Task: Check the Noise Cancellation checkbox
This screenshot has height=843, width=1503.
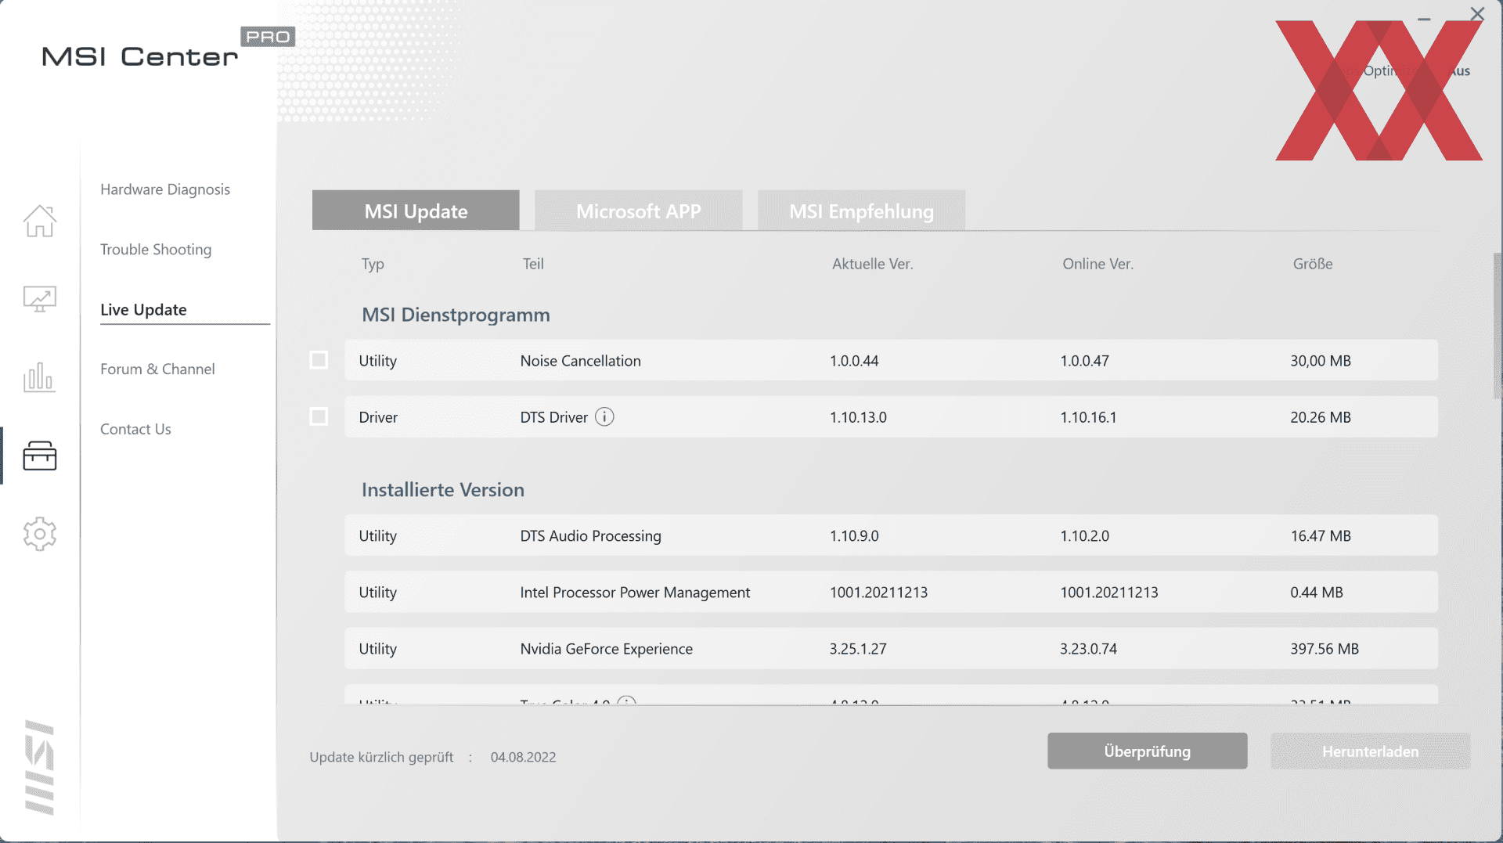Action: pos(319,360)
